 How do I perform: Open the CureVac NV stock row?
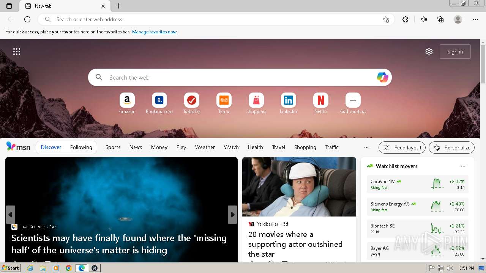(x=418, y=184)
